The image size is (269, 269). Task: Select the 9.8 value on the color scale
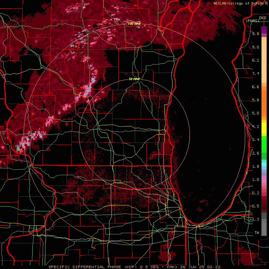[x=256, y=34]
